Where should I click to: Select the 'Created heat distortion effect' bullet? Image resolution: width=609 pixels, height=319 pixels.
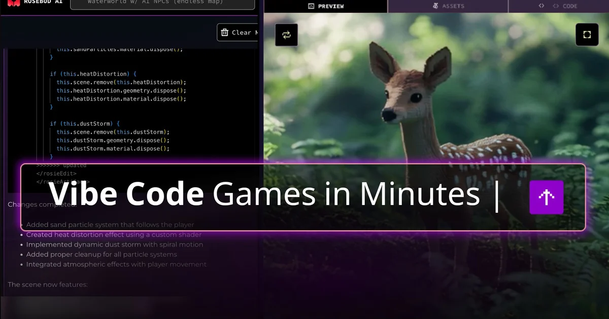114,234
